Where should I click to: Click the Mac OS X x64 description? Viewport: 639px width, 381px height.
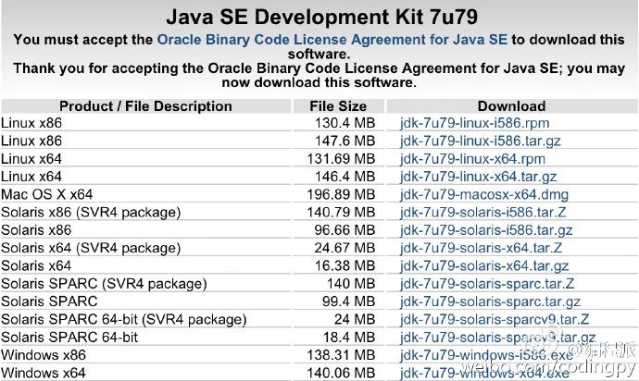tap(47, 194)
